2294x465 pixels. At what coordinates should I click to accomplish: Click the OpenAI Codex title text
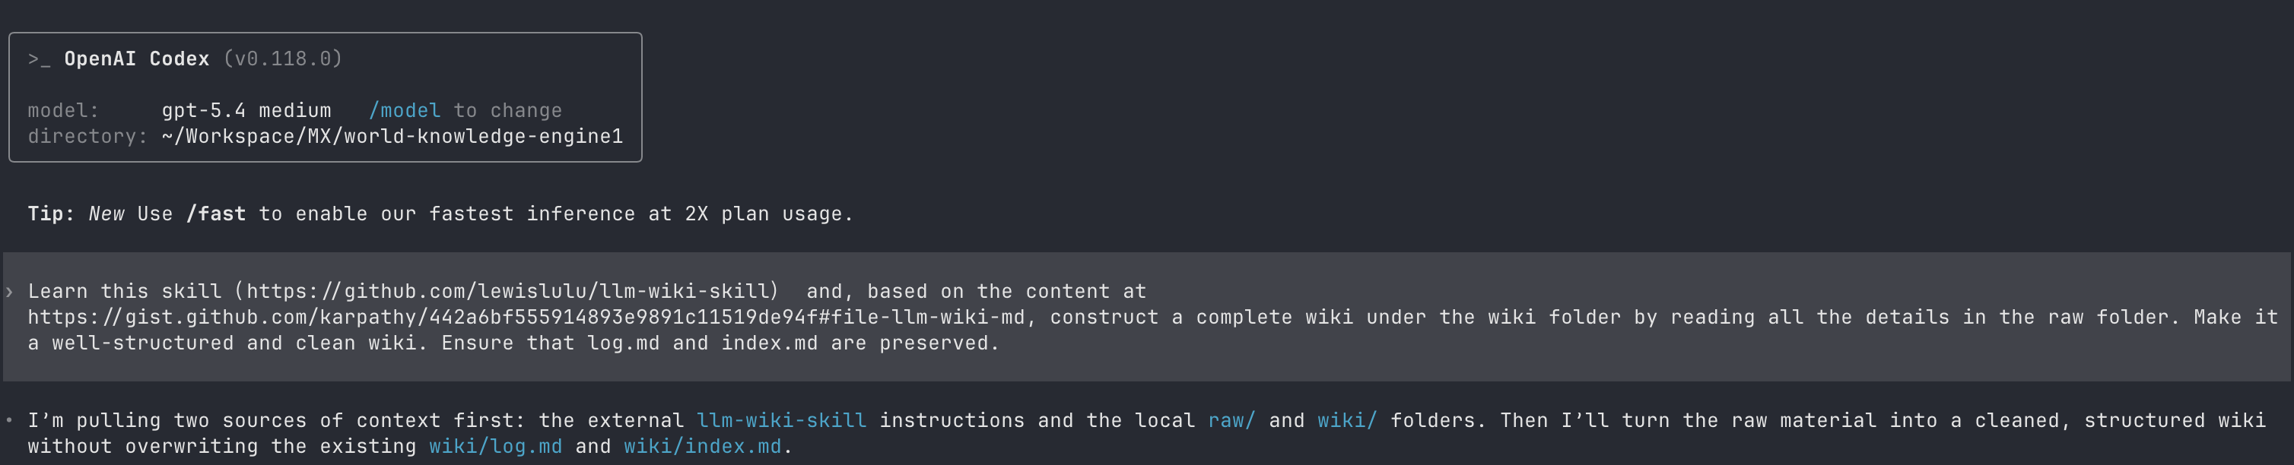pos(136,59)
